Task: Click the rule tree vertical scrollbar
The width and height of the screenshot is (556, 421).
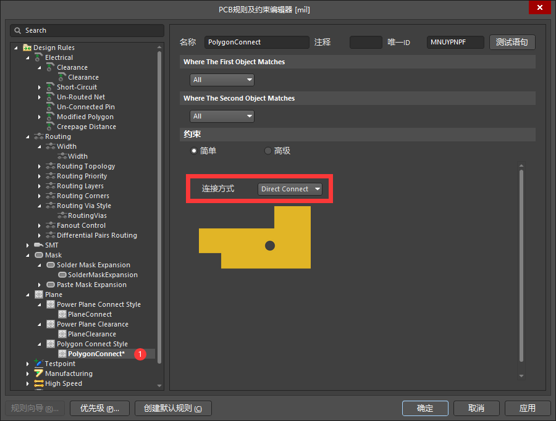Action: click(159, 207)
